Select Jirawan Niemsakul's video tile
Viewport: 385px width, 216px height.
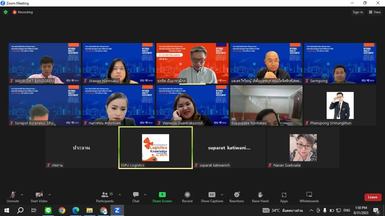[x=118, y=63]
